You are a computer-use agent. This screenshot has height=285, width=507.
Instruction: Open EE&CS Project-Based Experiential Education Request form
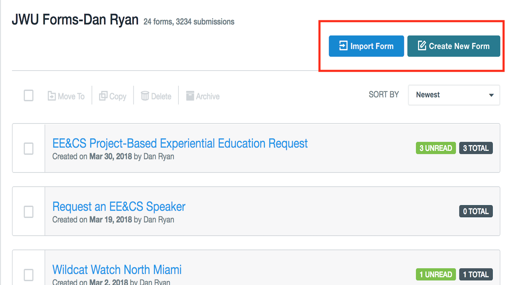click(180, 143)
